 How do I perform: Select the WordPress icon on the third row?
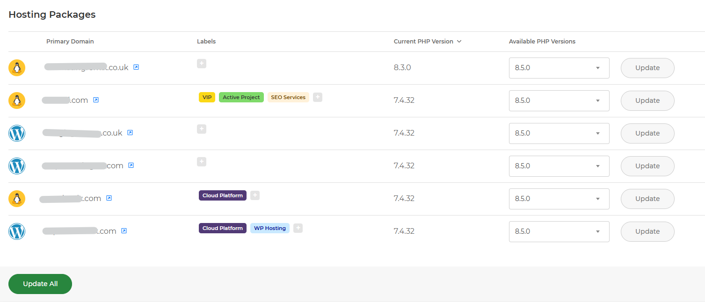tap(17, 133)
